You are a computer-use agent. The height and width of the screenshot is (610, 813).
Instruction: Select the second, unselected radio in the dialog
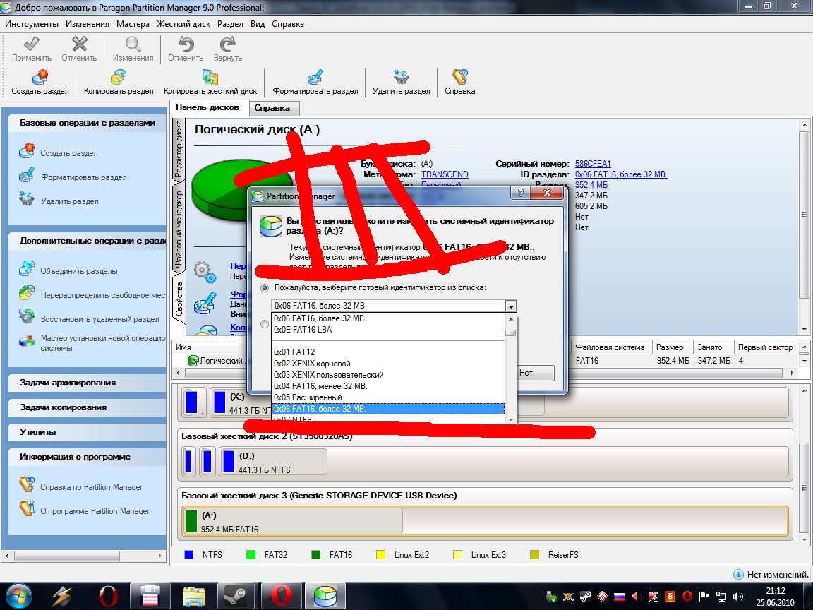[x=265, y=324]
